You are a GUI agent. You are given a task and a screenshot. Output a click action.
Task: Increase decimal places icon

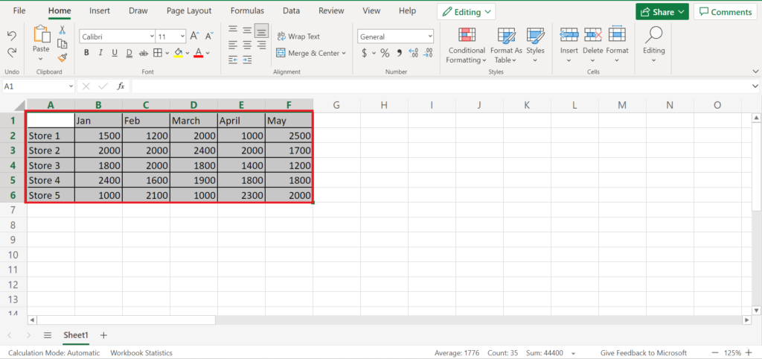(414, 53)
